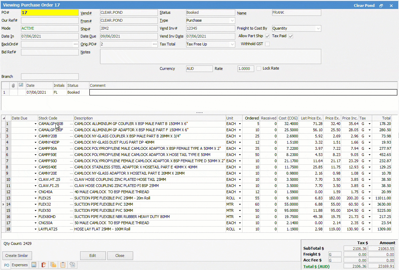The height and width of the screenshot is (270, 399).
Task: Open the Freight to Cost By dropdown
Action: pyautogui.click(x=318, y=29)
